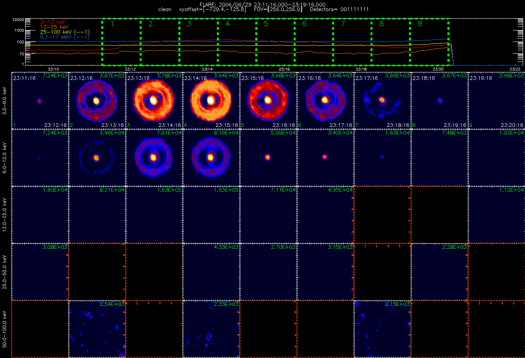Click interval number 9 in the light curve
525x358 pixels.
(420, 24)
